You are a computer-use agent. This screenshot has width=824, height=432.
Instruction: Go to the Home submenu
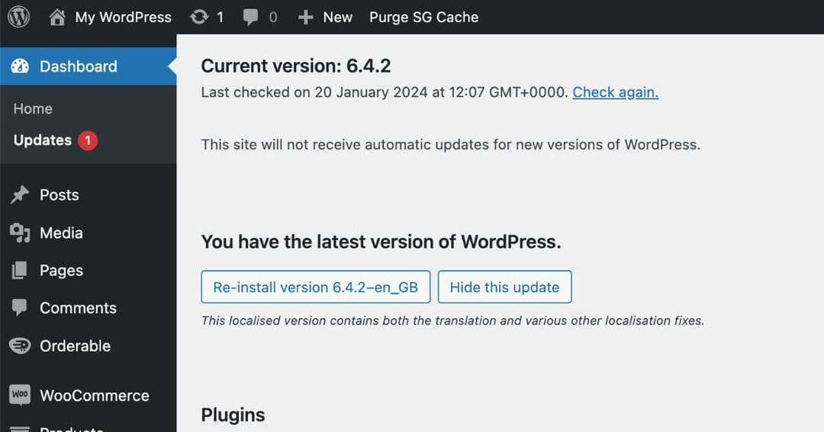click(33, 109)
